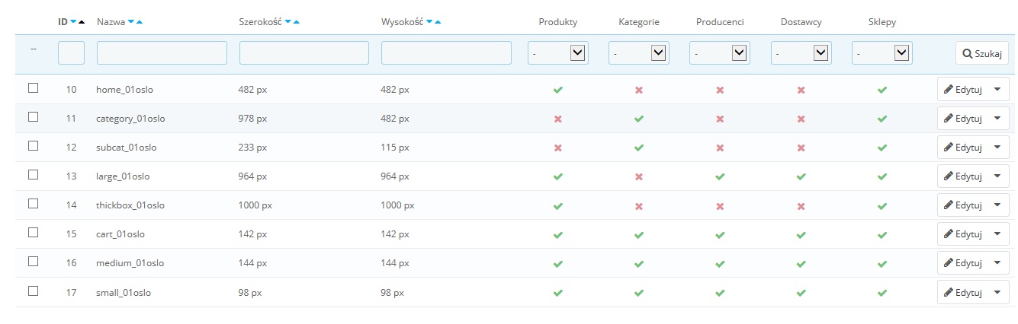Click Edytuj button for medium_01oslo
The image size is (1018, 324).
point(962,263)
